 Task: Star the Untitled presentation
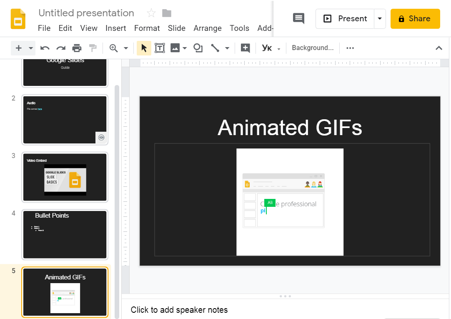coord(151,13)
